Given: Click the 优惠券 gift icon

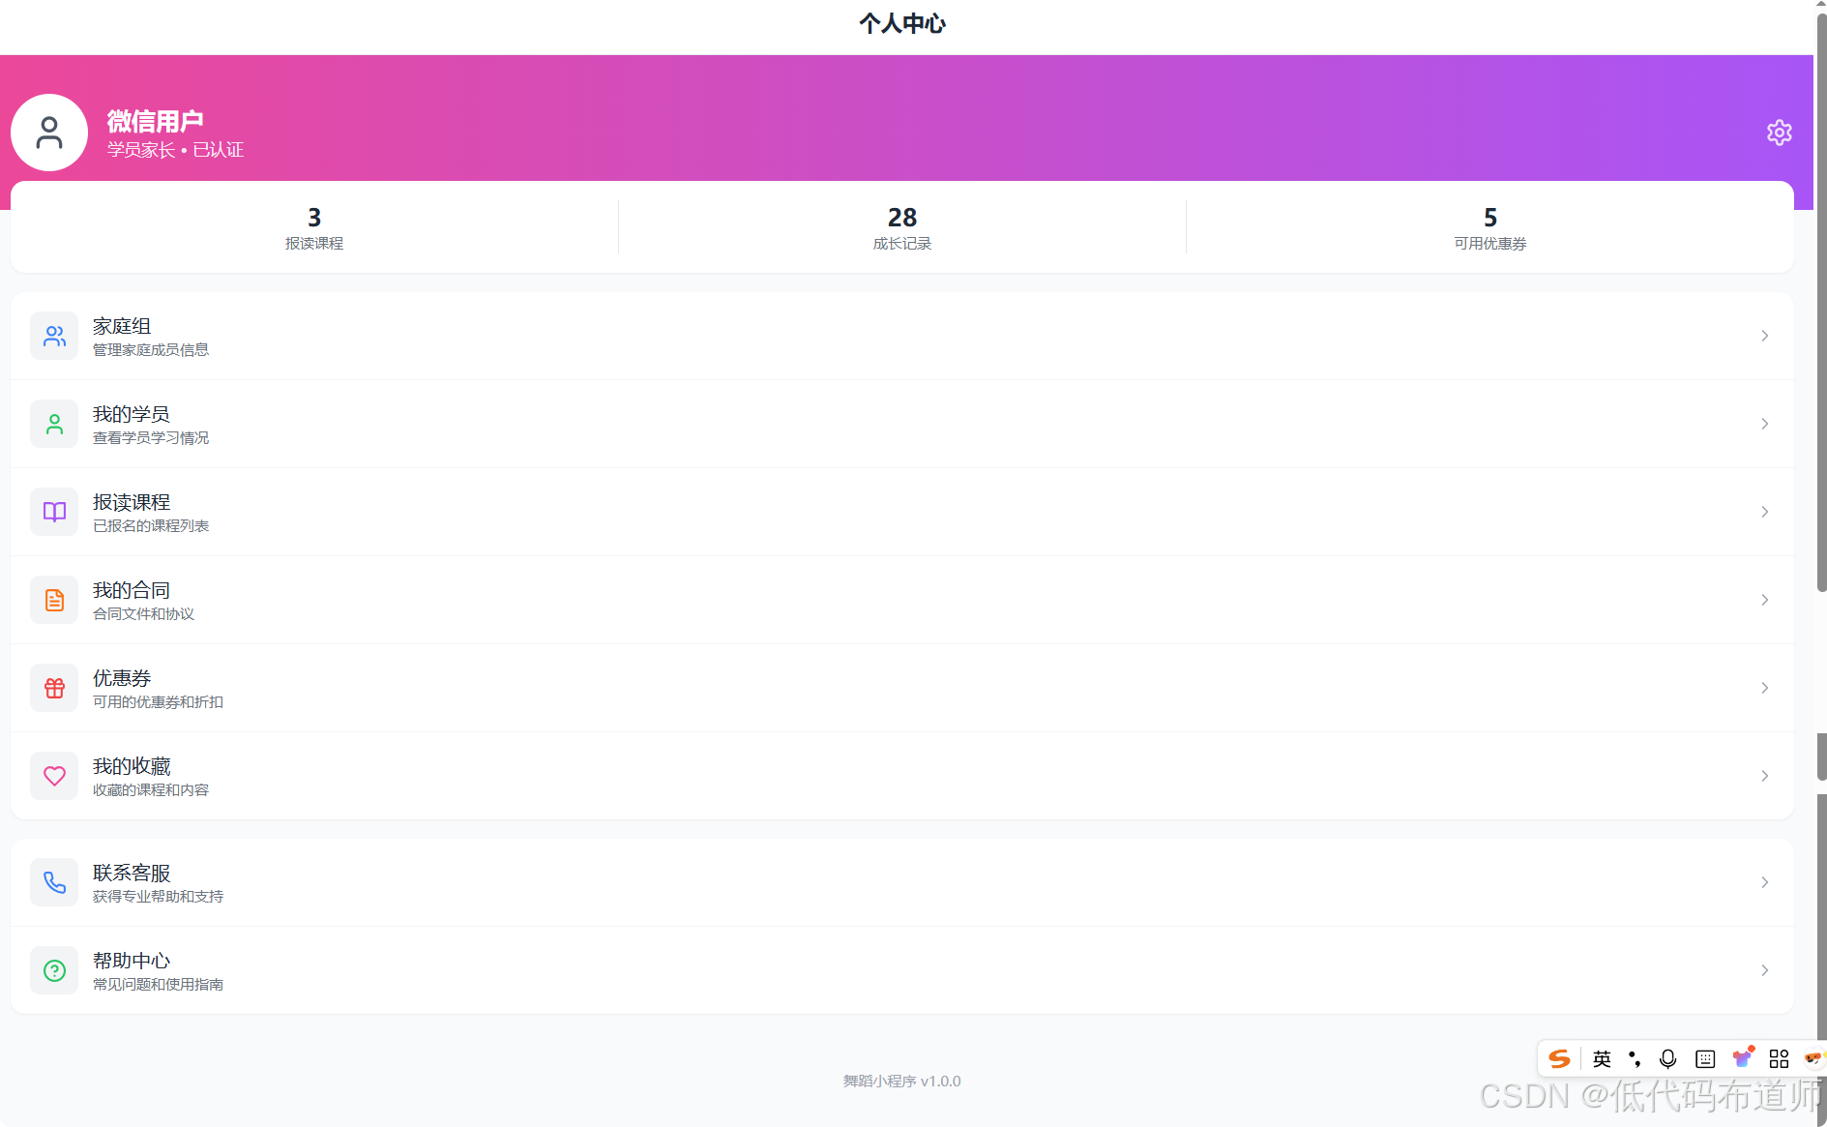Looking at the screenshot, I should pyautogui.click(x=54, y=688).
